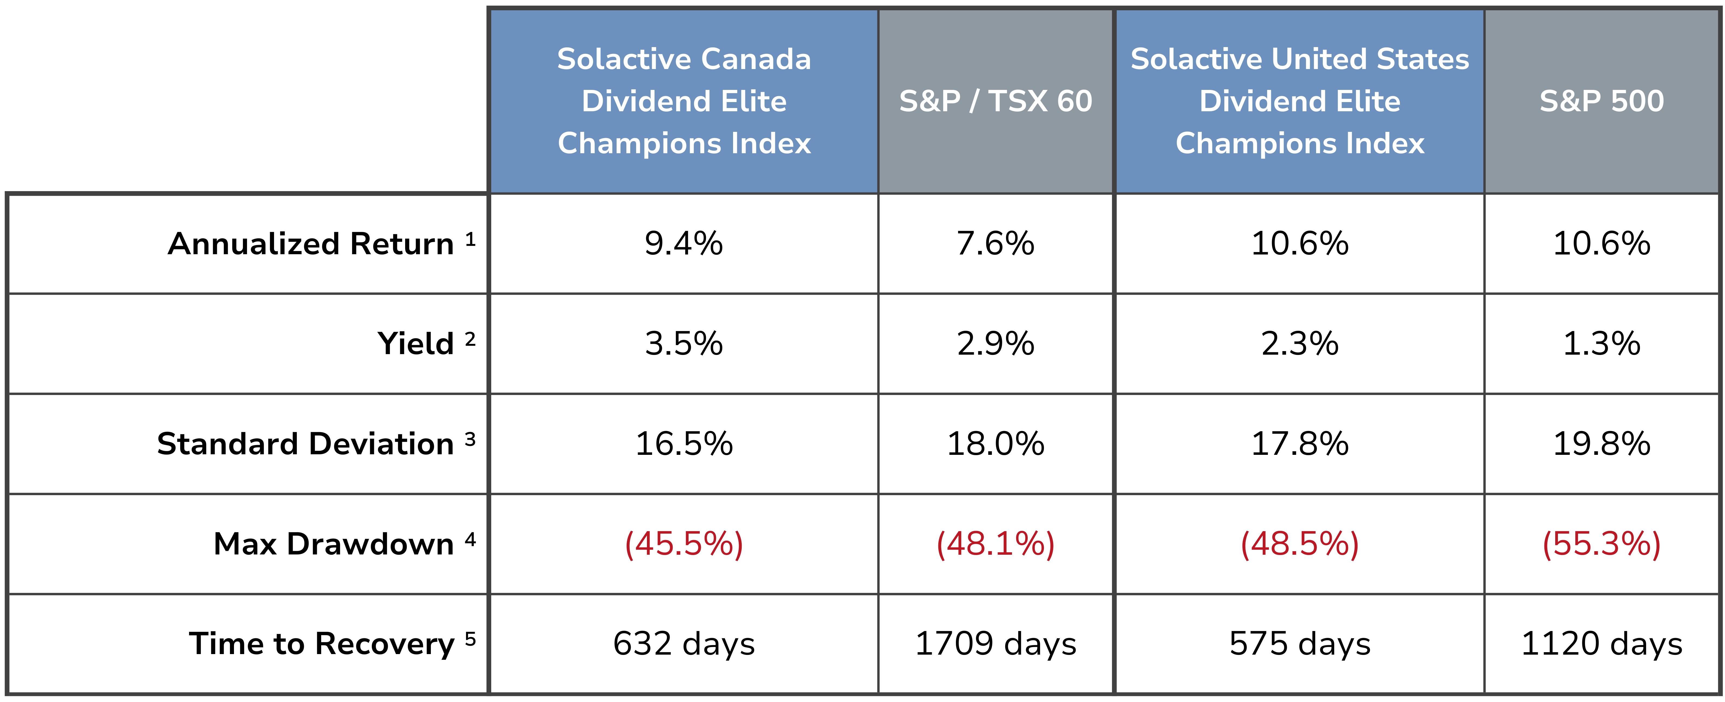Click the Standard Deviation row label

[316, 444]
